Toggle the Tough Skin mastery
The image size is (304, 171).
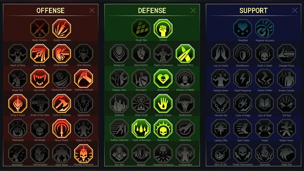point(141,28)
